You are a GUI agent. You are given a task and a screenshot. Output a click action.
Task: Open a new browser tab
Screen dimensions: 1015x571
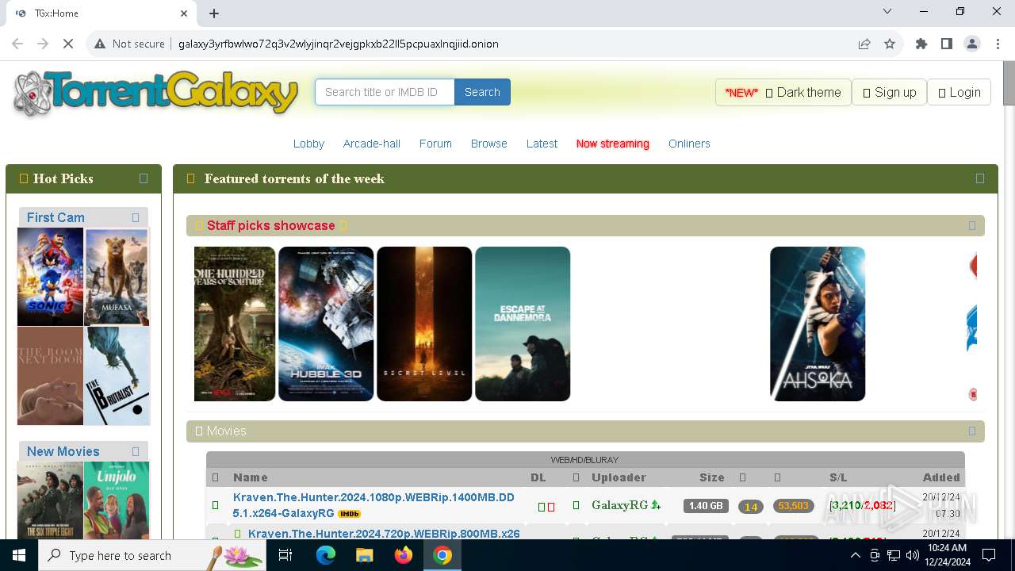click(214, 13)
